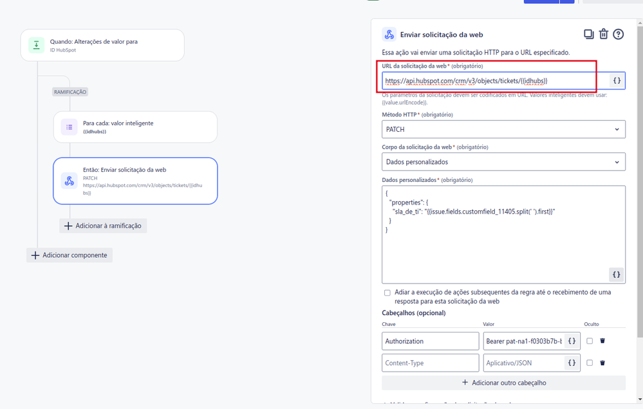Check 'Oculto' for Authorization header
This screenshot has width=643, height=409.
[x=590, y=341]
